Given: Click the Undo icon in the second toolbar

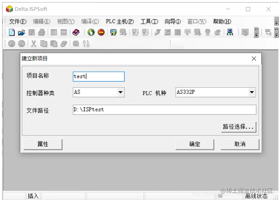Looking at the screenshot, I should pyautogui.click(x=11, y=44).
